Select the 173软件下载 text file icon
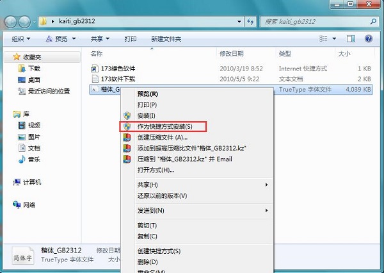The width and height of the screenshot is (384, 273). [x=95, y=79]
